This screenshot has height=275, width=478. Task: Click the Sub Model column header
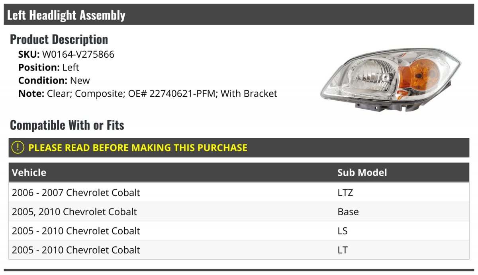tap(362, 173)
